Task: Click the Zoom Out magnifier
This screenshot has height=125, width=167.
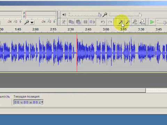Action: (x=128, y=22)
